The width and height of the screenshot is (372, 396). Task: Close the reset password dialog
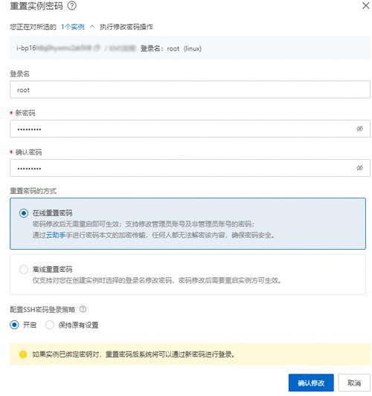[x=366, y=5]
